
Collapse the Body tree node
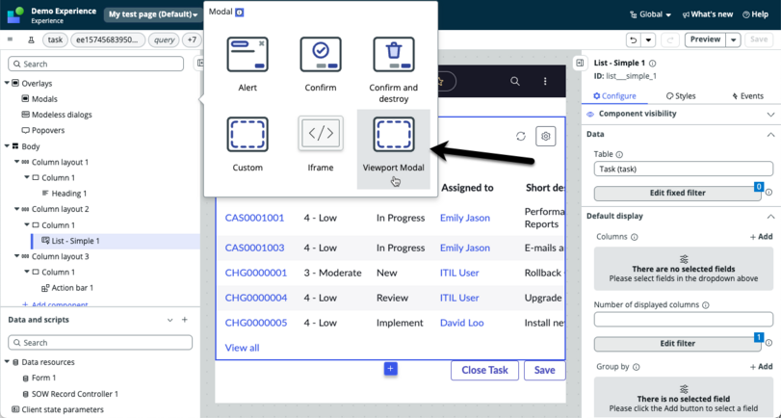7,146
